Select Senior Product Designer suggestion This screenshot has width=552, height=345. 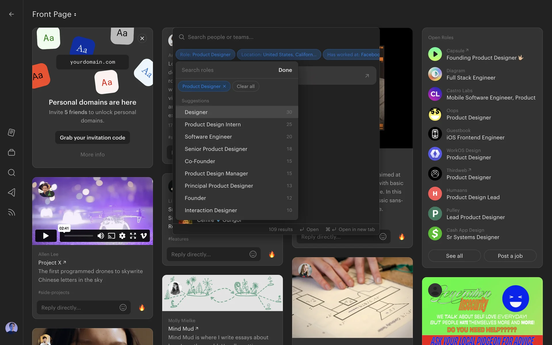pos(216,149)
